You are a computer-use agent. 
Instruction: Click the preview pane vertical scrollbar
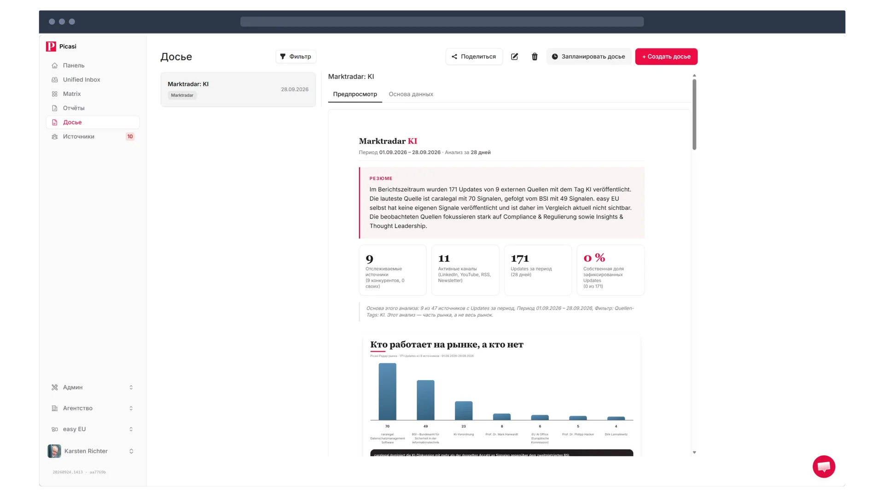click(x=694, y=115)
